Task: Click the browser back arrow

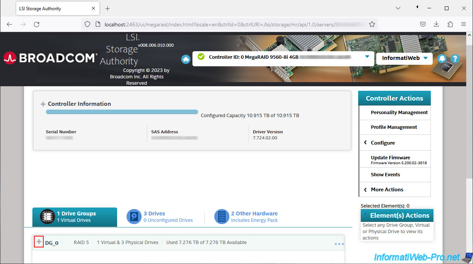Action: pyautogui.click(x=9, y=24)
